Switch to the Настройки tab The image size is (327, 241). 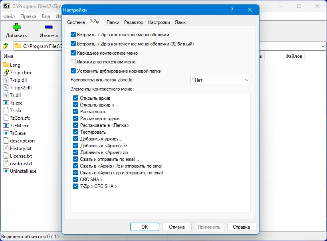coord(159,22)
